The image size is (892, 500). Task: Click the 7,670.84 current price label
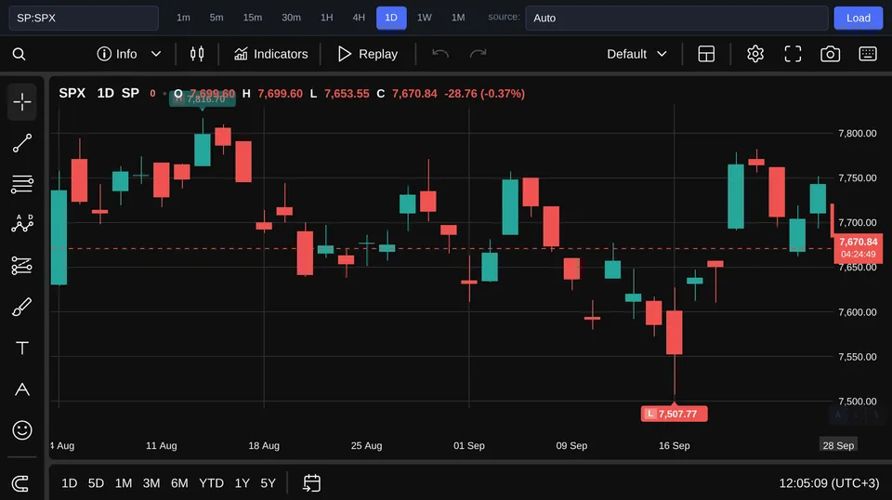[858, 248]
